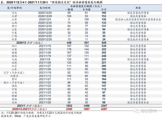Select the date 2020/12/25 for 广西
Image resolution: width=162 pixels, height=118 pixels.
coord(45,36)
